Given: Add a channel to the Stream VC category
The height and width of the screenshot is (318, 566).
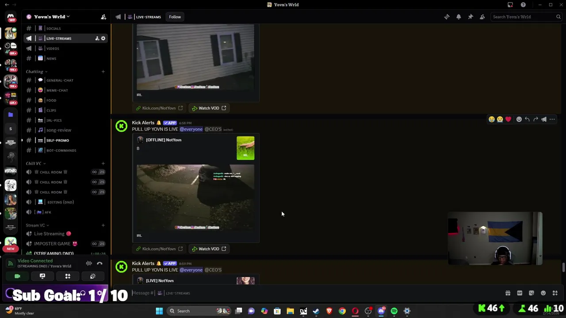Looking at the screenshot, I should (103, 225).
